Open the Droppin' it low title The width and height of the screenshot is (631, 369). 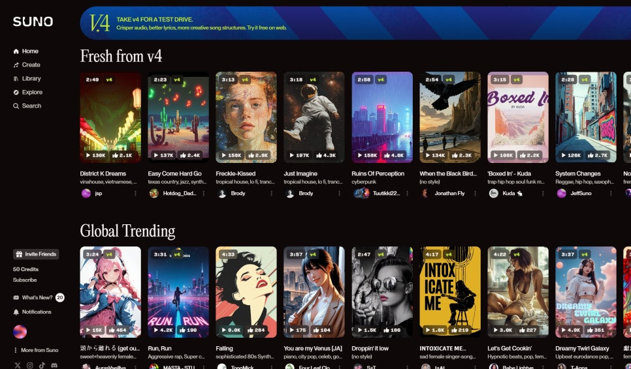click(x=370, y=349)
